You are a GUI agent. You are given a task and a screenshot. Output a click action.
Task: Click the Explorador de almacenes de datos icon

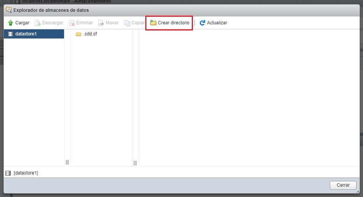click(x=8, y=10)
